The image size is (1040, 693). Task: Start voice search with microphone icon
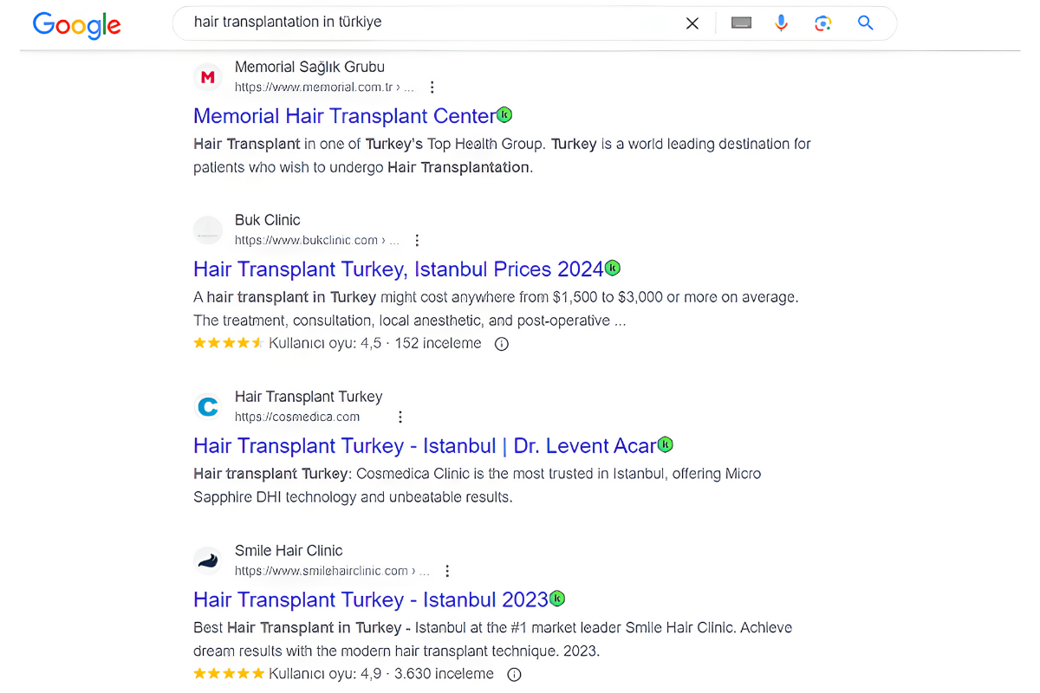pos(781,23)
